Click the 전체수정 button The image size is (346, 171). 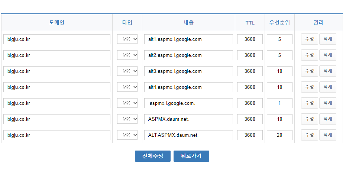[153, 156]
